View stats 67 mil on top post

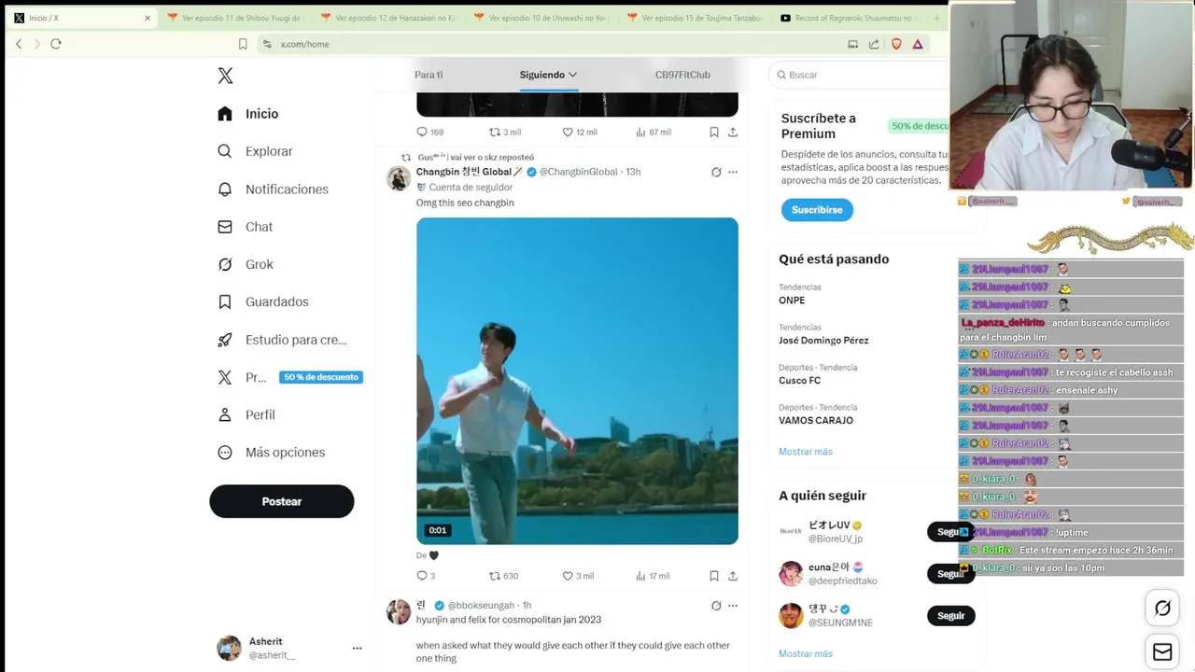coord(654,133)
